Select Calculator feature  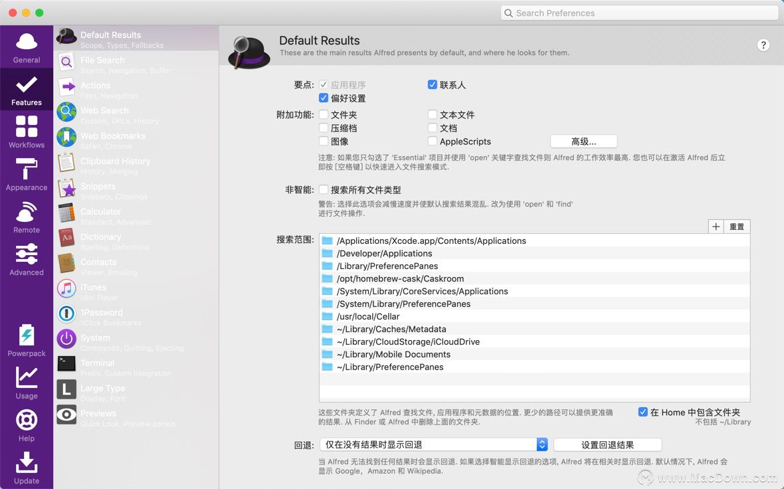[136, 215]
